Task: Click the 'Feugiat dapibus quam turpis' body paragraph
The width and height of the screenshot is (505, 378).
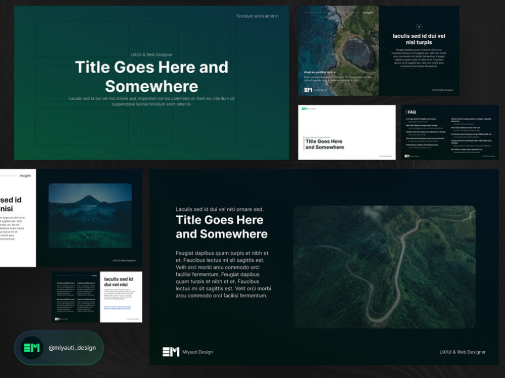Action: point(223,274)
